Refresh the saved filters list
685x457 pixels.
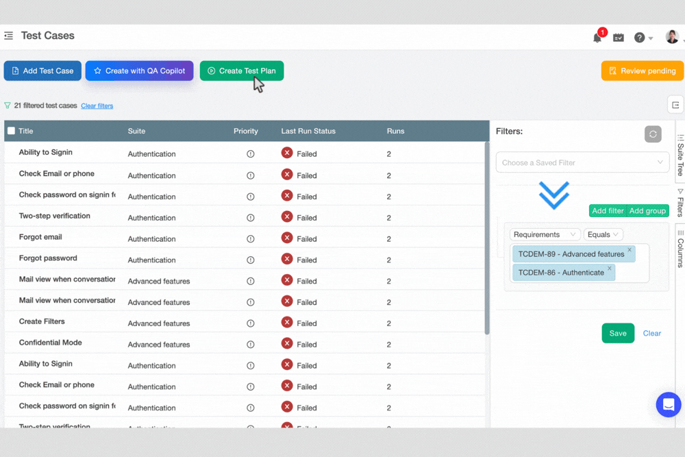(652, 134)
